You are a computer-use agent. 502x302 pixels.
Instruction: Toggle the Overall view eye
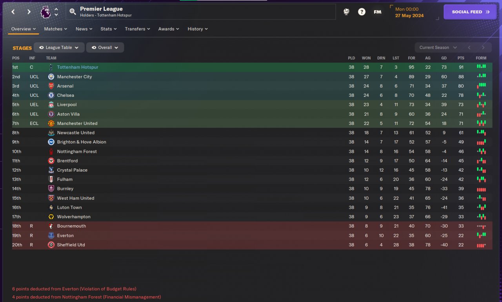[94, 47]
